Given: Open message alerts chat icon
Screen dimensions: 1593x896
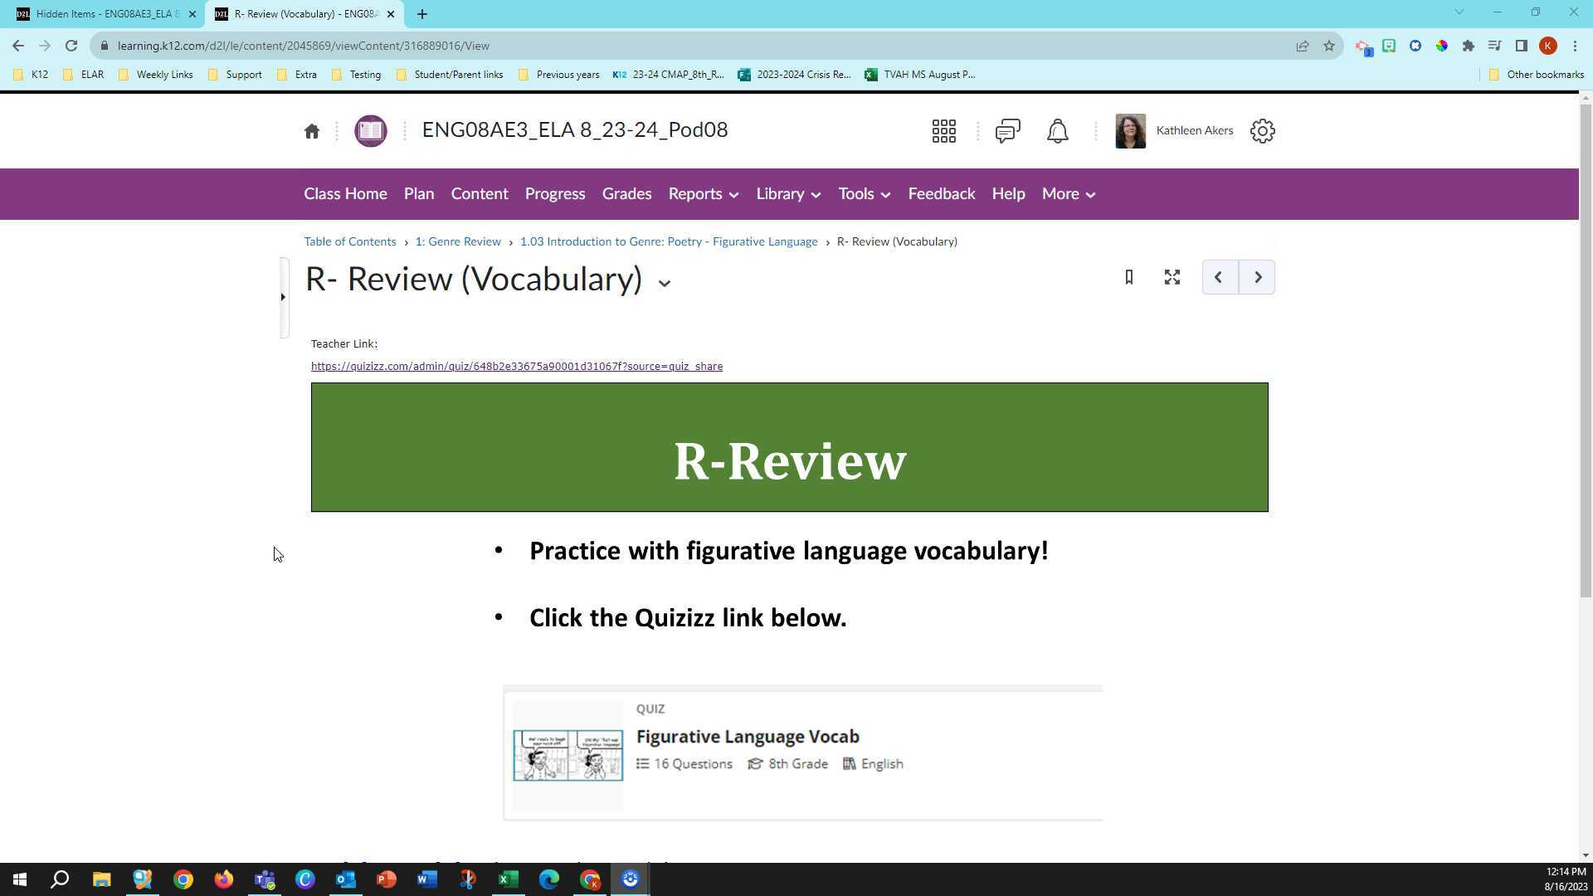Looking at the screenshot, I should (1007, 131).
